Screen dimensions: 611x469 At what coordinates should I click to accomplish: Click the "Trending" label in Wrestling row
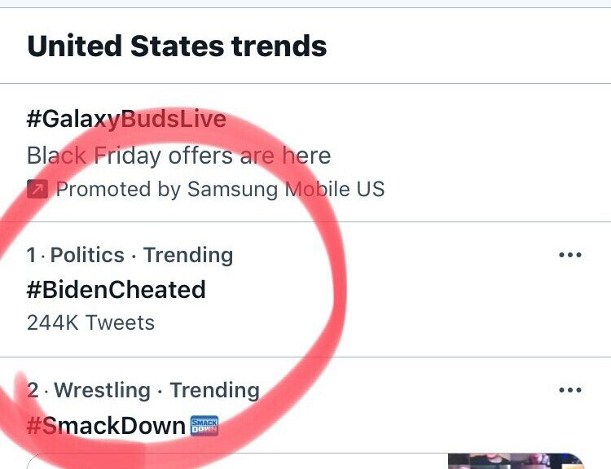[214, 391]
